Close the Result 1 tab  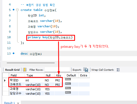point(18,103)
